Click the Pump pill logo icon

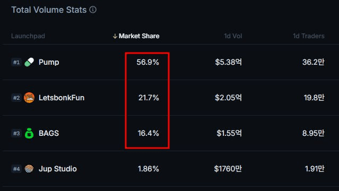tap(29, 62)
